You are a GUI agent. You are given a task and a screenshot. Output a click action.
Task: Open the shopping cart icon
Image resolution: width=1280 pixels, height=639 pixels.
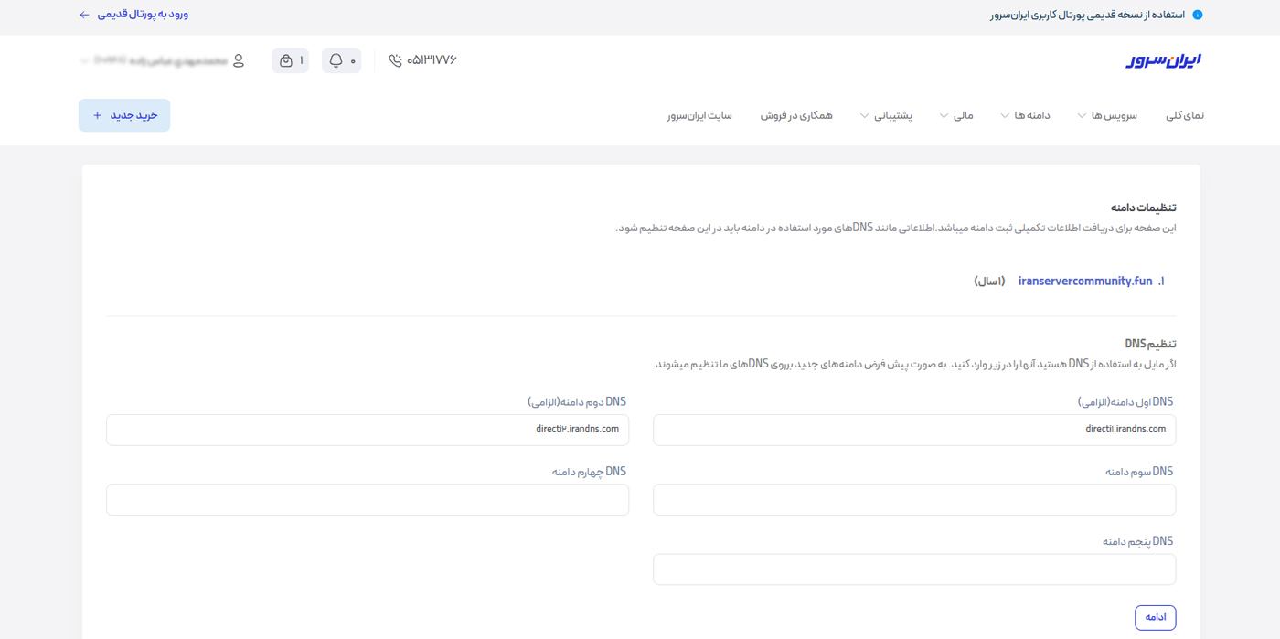[x=286, y=60]
